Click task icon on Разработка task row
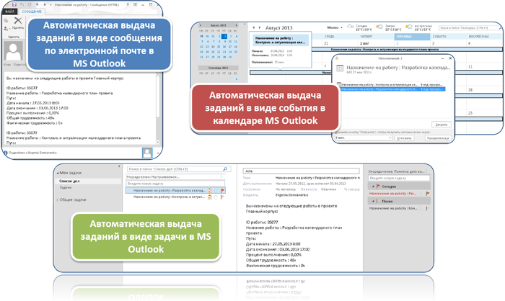This screenshot has width=505, height=301. 210,191
